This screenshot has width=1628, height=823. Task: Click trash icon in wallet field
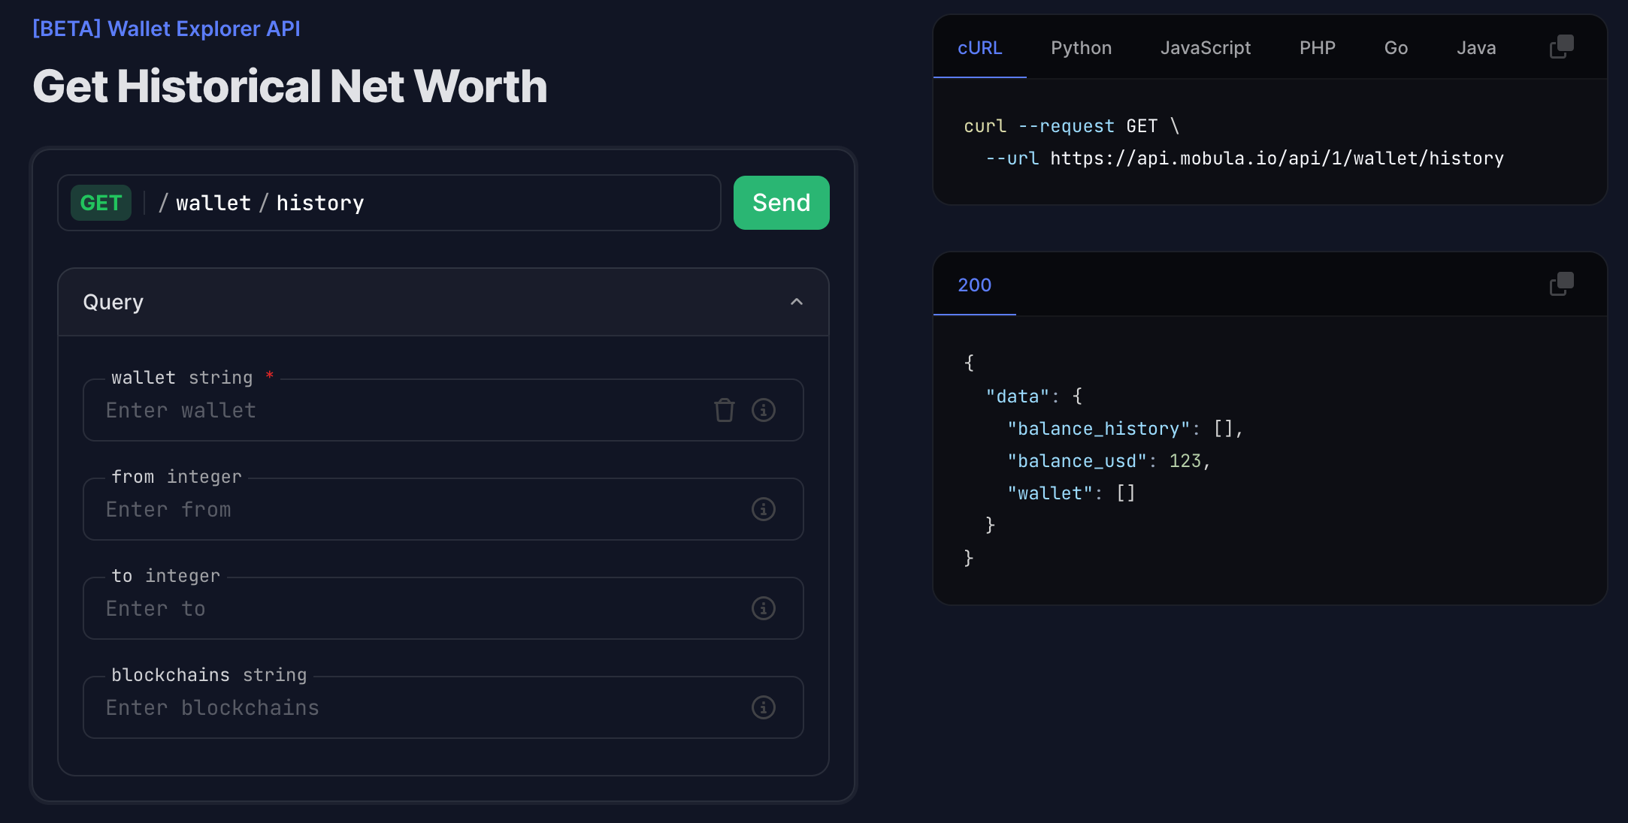[x=724, y=410]
